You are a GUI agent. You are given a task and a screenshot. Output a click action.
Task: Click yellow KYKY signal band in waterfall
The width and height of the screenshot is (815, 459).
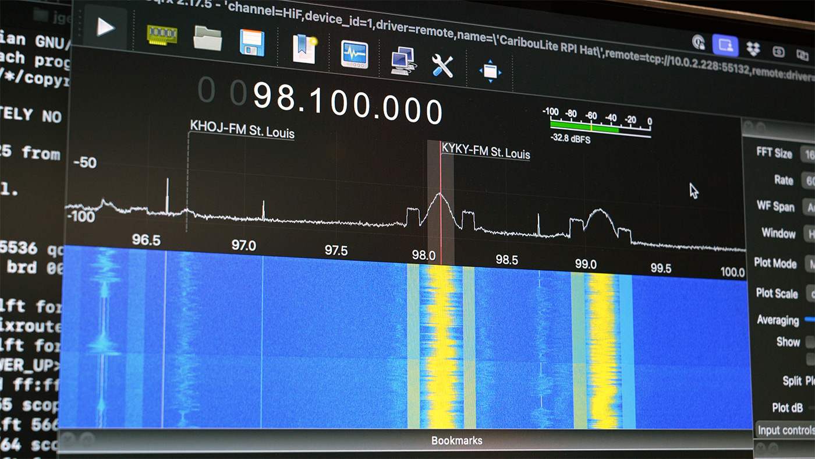click(441, 347)
